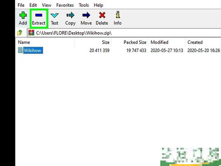Open the Tools menu
221x166 pixels.
[x=84, y=5]
